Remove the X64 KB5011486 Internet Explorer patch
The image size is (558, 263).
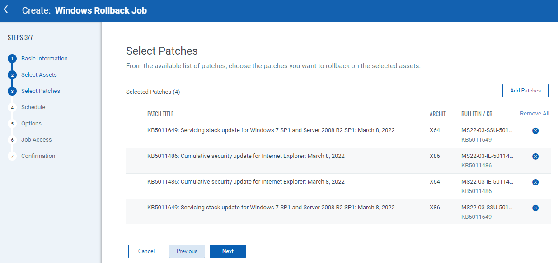tap(535, 182)
